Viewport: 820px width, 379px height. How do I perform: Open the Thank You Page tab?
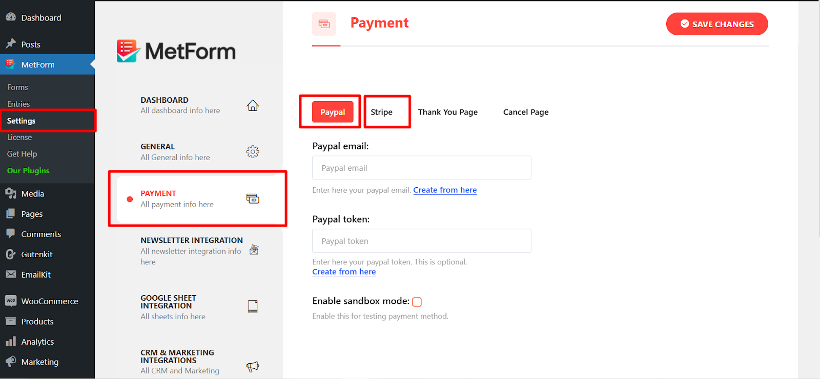[448, 112]
